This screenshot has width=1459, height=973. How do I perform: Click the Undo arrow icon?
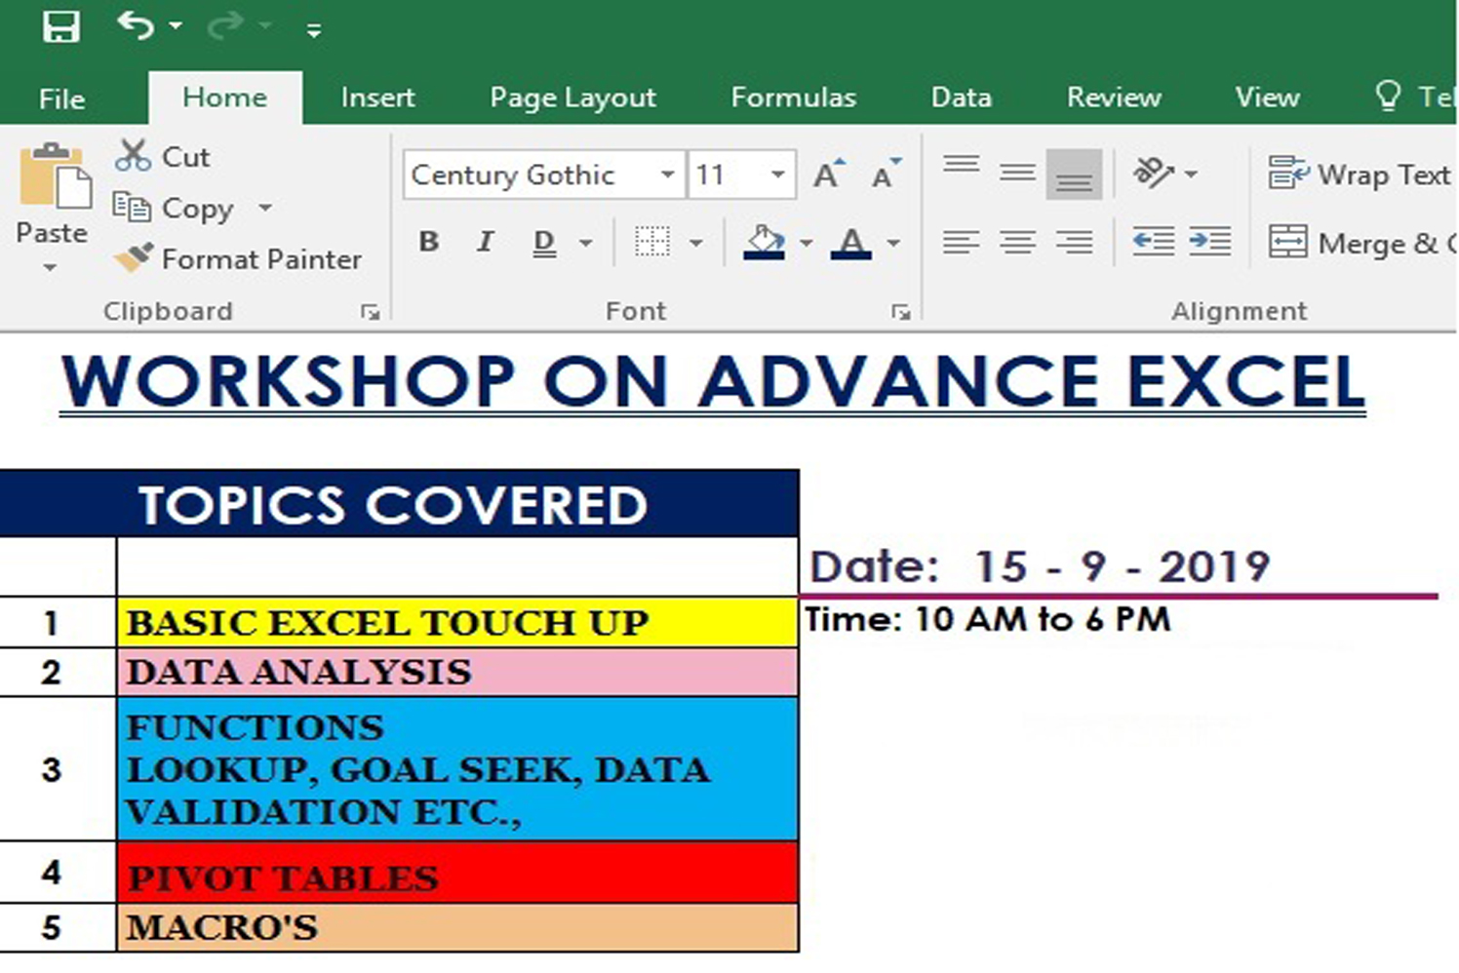click(135, 25)
